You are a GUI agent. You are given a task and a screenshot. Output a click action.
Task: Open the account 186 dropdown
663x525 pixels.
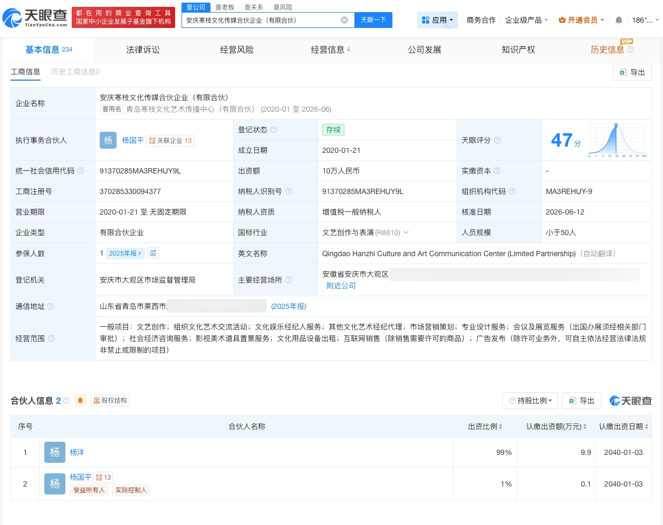pos(646,20)
